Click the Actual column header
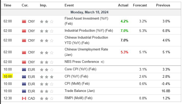Viewport: 184px width, 104px height. [123, 5]
